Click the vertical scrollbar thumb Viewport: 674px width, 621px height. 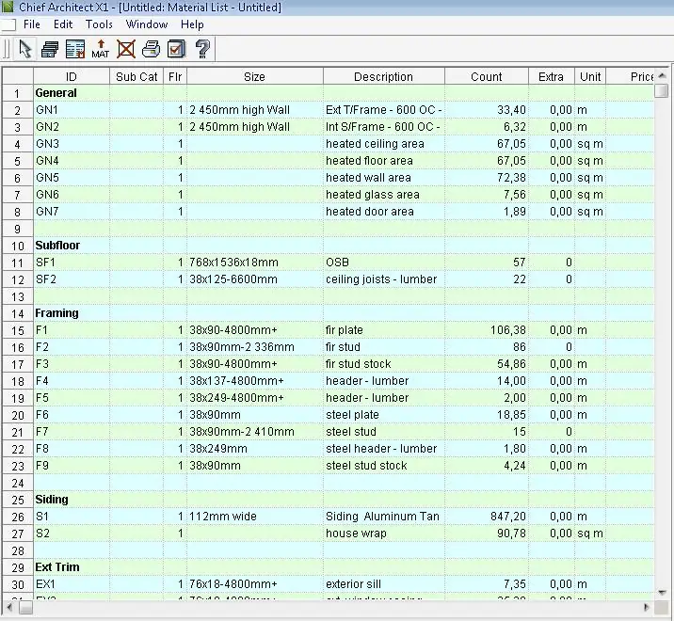coord(662,90)
